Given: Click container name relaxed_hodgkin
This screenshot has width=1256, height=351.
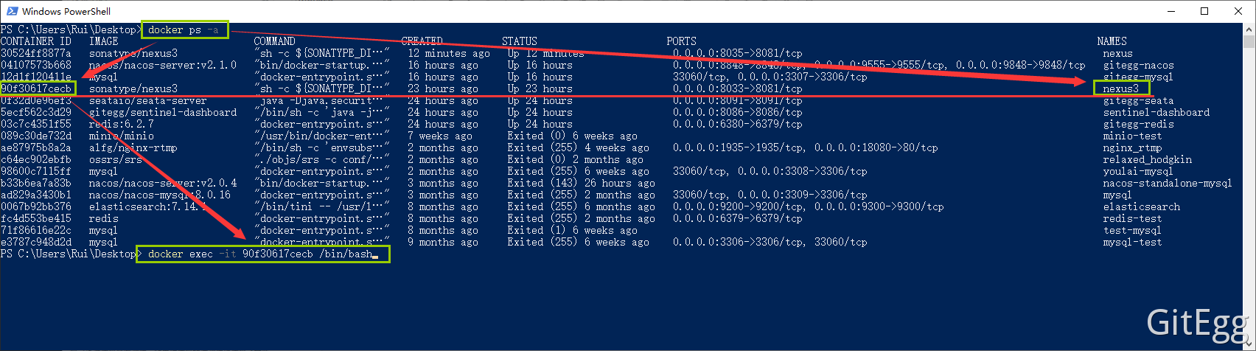Looking at the screenshot, I should (1148, 159).
